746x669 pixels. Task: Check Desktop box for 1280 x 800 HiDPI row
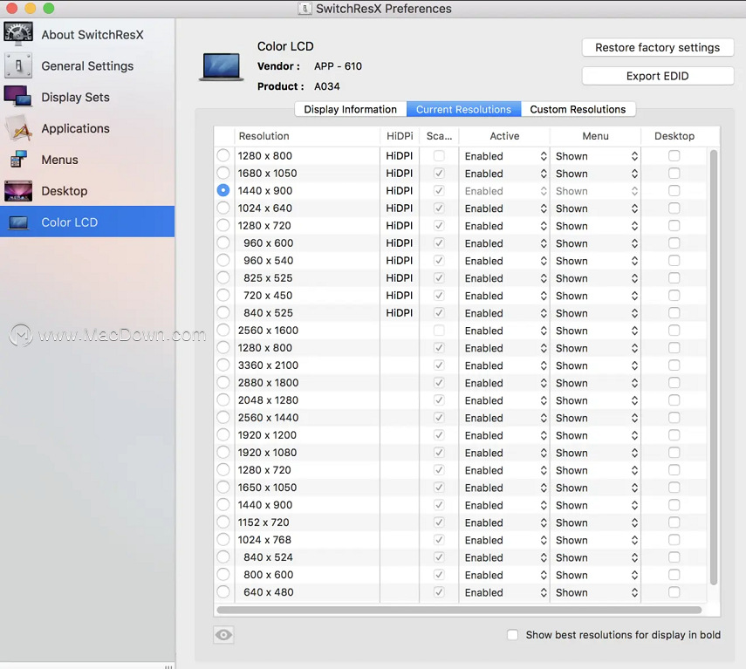pyautogui.click(x=674, y=155)
